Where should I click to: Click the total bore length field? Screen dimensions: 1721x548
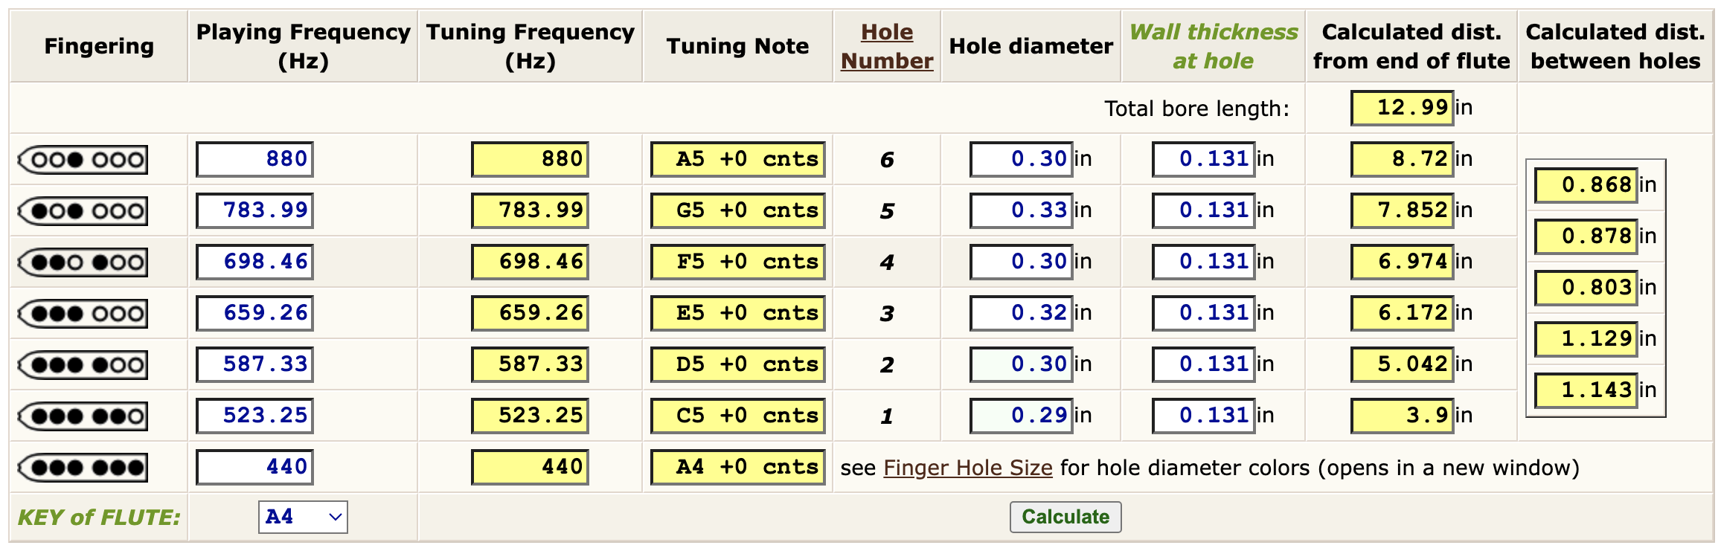pyautogui.click(x=1402, y=108)
